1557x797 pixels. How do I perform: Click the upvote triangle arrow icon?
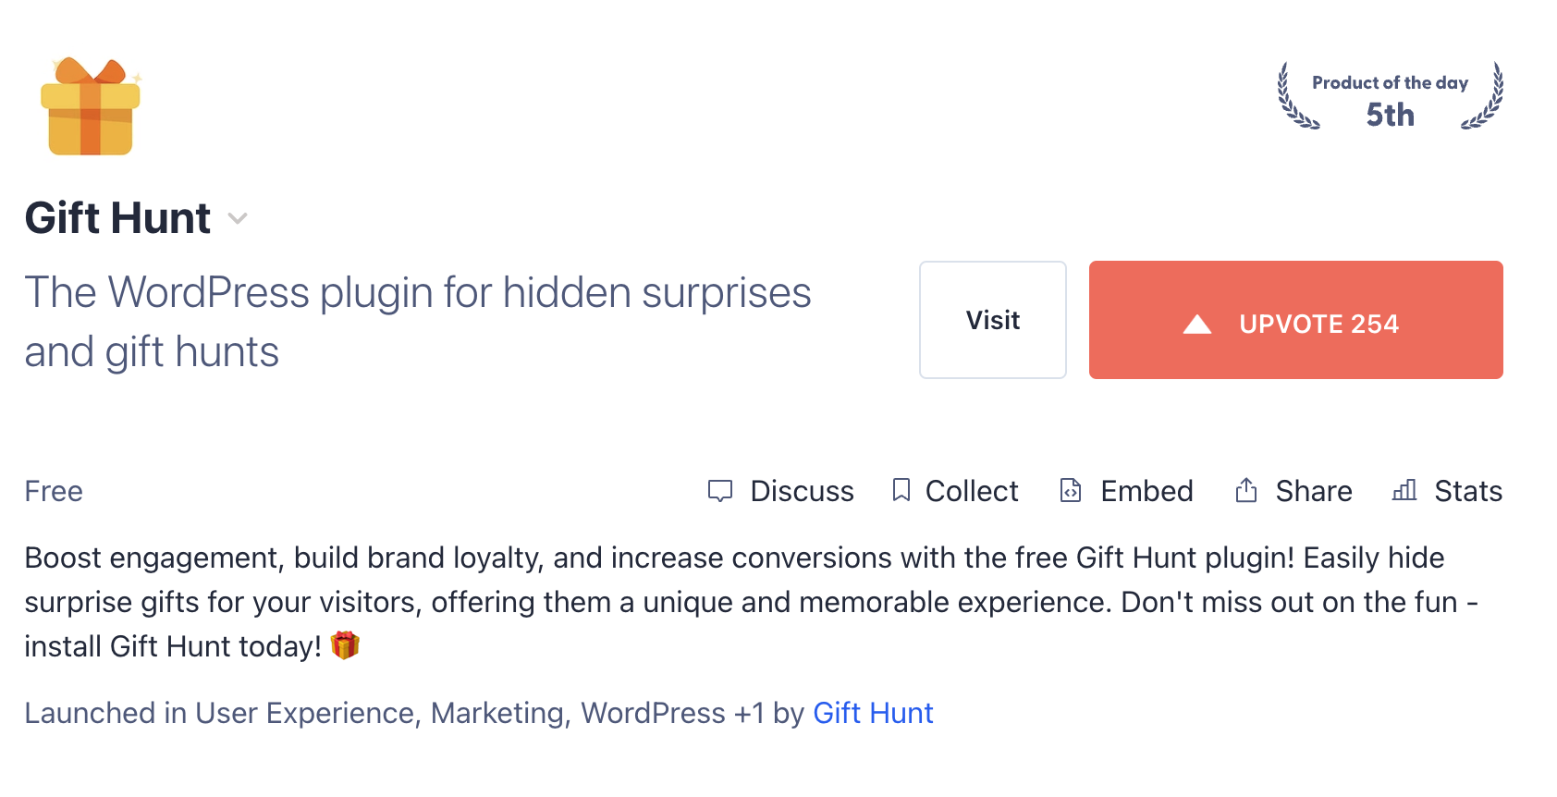click(1197, 324)
